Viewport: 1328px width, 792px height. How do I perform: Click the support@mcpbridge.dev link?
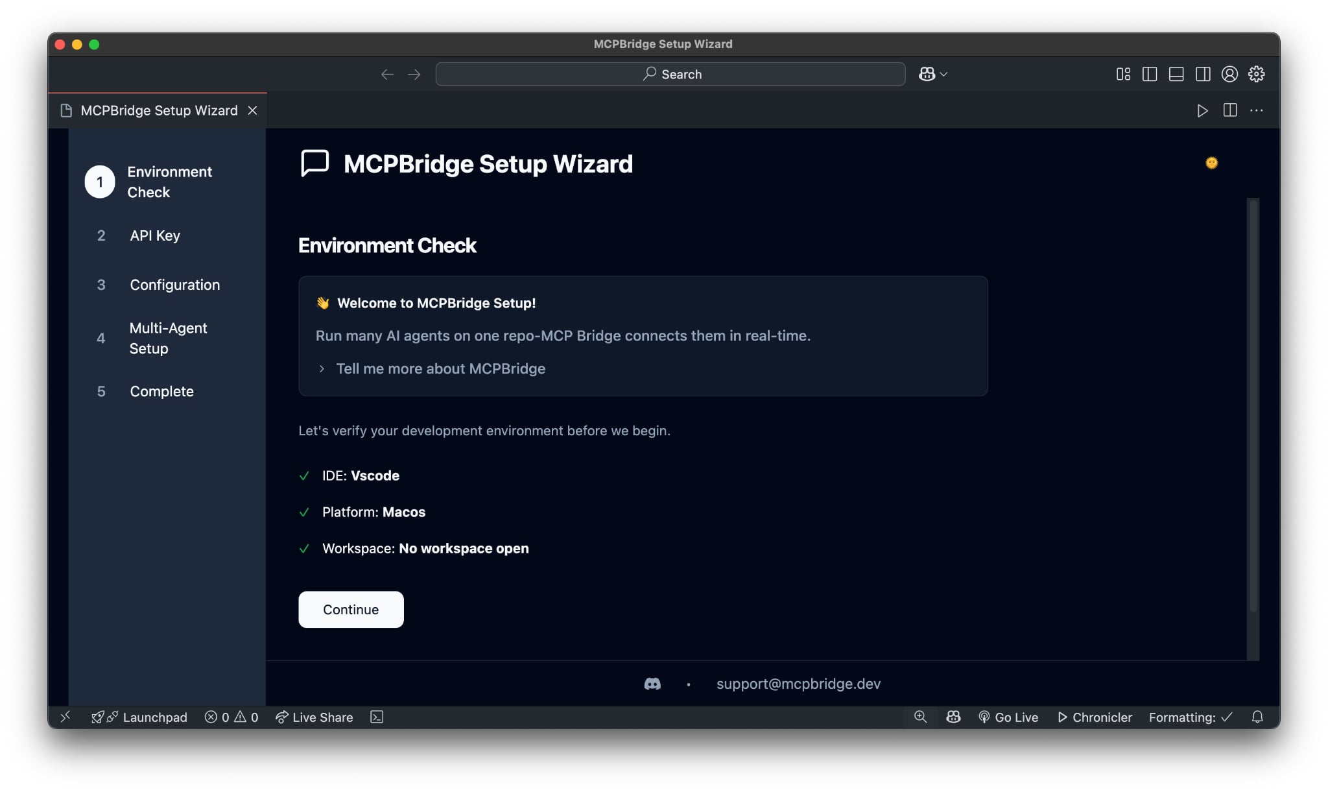pos(798,684)
